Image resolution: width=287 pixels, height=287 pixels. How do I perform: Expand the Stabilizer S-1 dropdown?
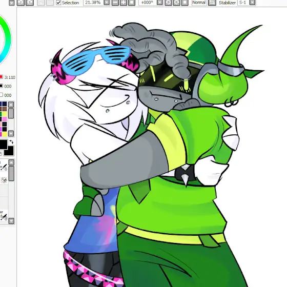tap(252, 3)
